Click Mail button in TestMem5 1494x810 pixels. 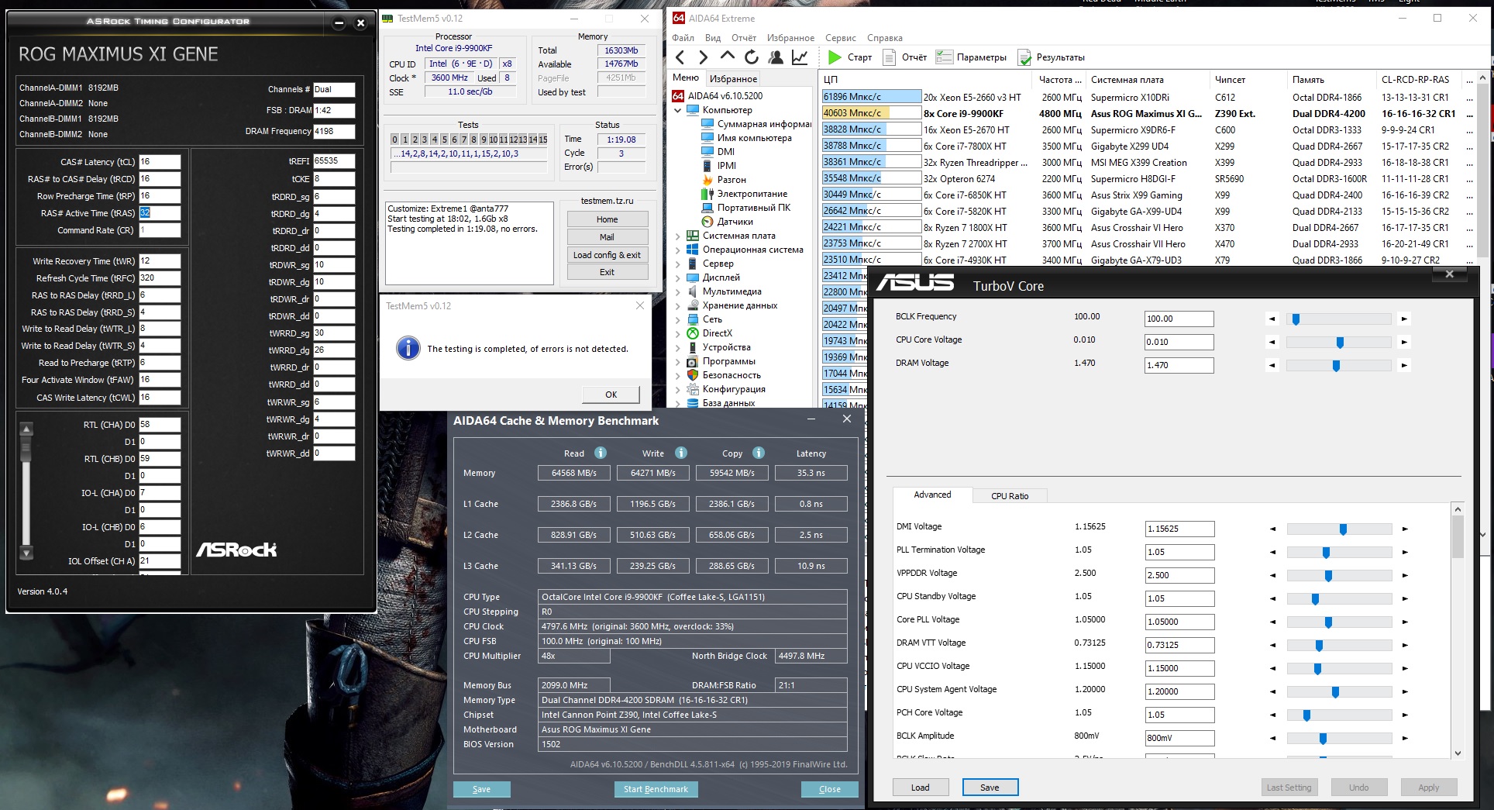tap(607, 237)
